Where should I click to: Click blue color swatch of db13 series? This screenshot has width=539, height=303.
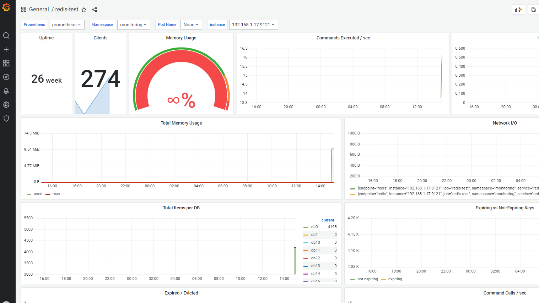click(306, 266)
